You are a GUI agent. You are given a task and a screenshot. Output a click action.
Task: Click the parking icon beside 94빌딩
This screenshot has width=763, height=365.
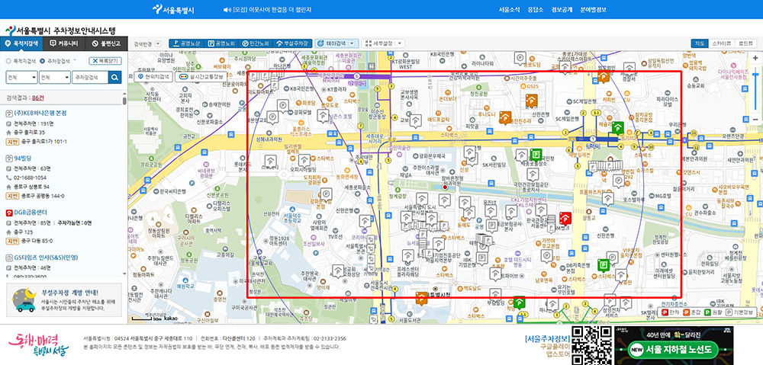(x=8, y=158)
